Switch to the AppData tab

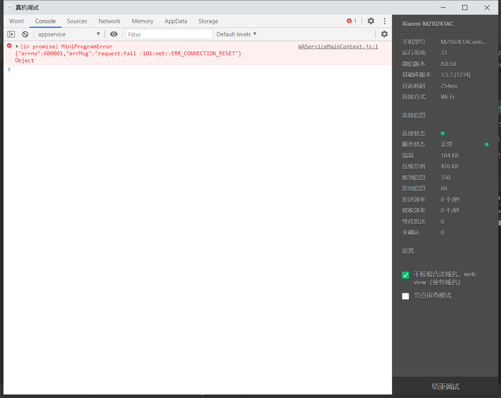tap(176, 21)
